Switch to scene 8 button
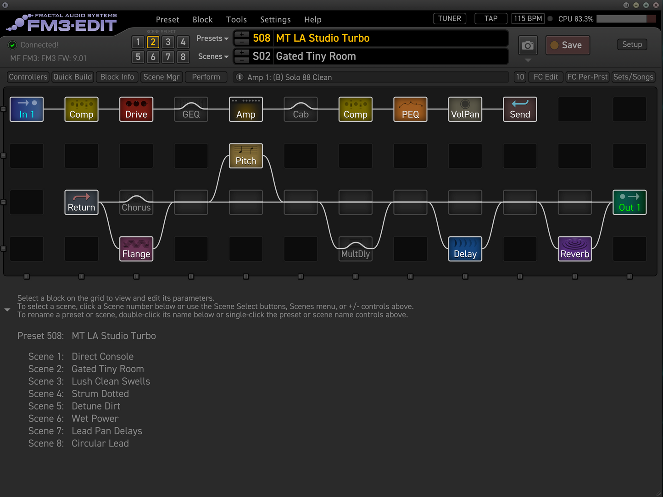This screenshot has height=497, width=663. pos(183,57)
